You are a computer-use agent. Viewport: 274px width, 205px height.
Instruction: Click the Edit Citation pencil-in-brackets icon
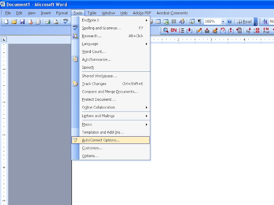199,30
